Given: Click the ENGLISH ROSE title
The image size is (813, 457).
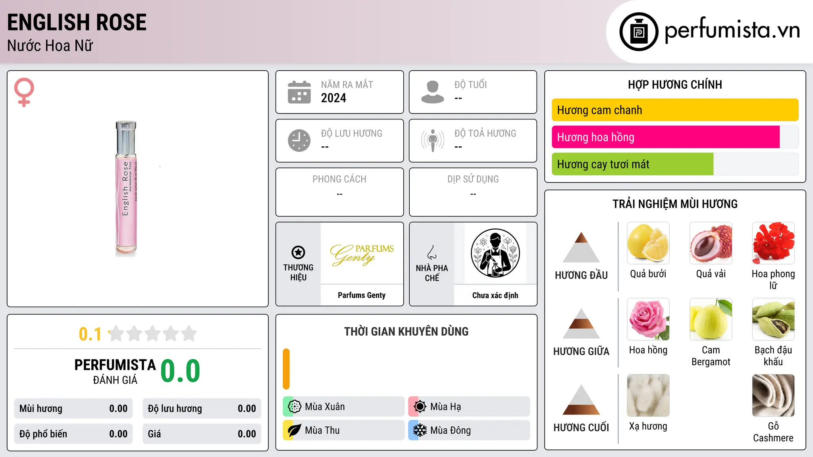Looking at the screenshot, I should click(77, 22).
